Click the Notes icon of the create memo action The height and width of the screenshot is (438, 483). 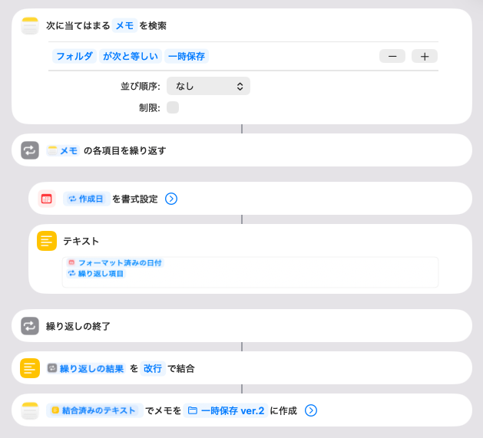tap(30, 410)
